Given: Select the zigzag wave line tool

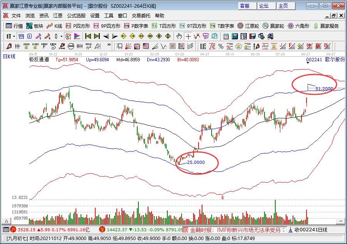Looking at the screenshot, I should click(164, 46).
